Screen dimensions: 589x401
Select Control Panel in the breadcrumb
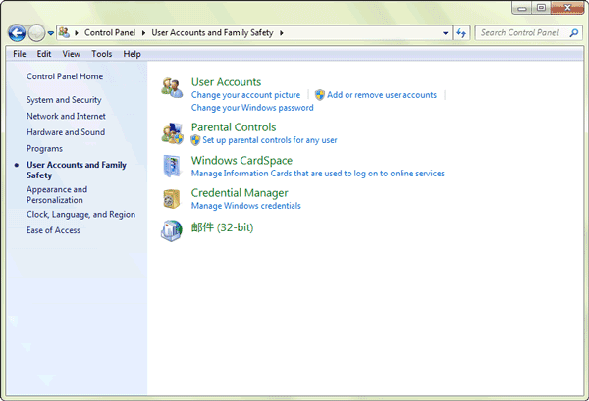tap(110, 33)
